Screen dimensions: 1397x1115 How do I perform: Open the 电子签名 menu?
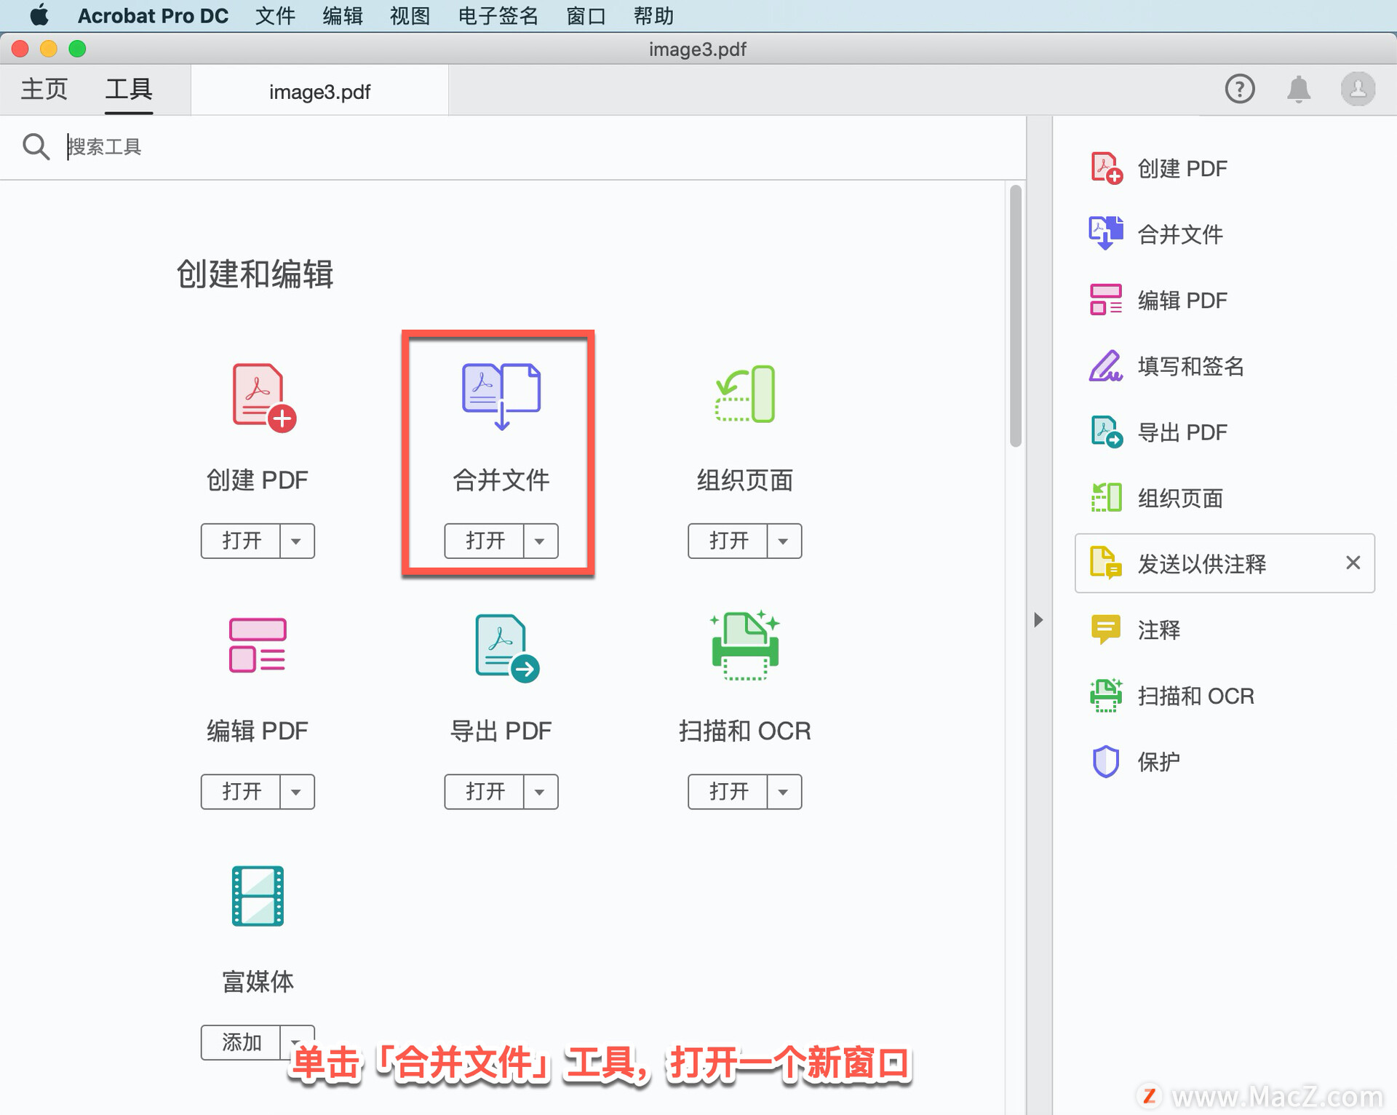(498, 15)
